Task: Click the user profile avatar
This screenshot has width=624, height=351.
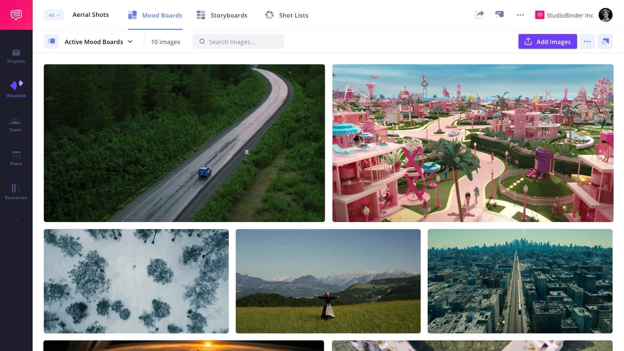Action: (605, 15)
